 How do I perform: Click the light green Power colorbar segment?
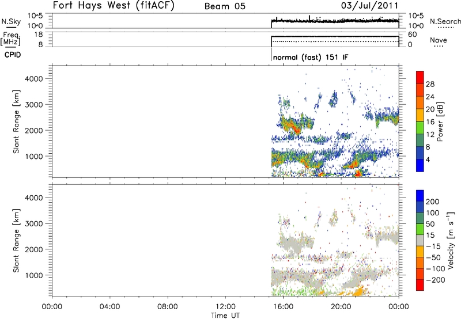pos(420,128)
